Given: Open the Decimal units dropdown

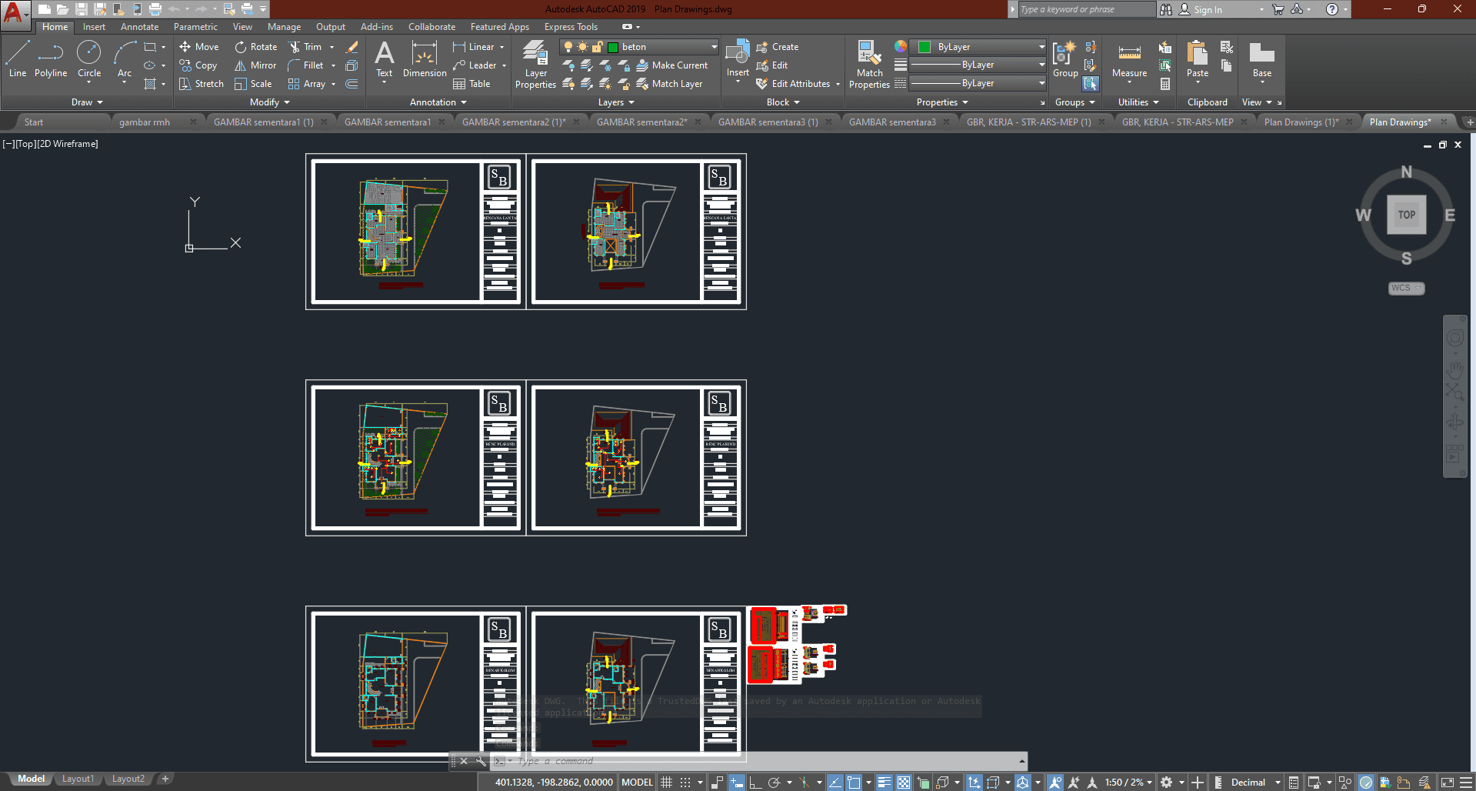Looking at the screenshot, I should pyautogui.click(x=1255, y=783).
